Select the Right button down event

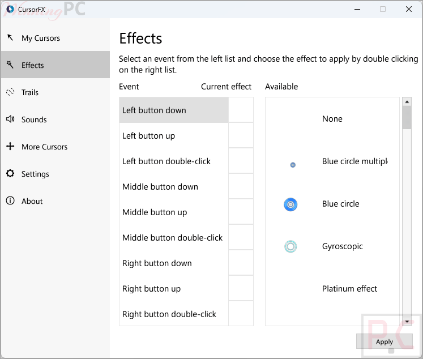pyautogui.click(x=174, y=263)
